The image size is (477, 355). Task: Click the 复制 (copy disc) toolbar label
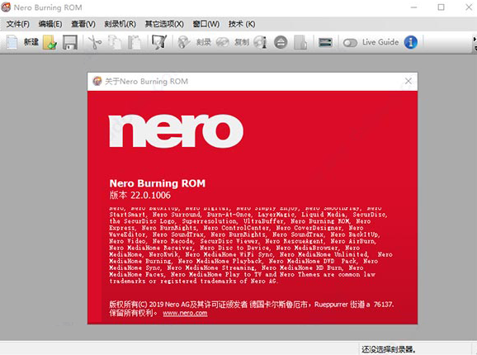pos(242,42)
